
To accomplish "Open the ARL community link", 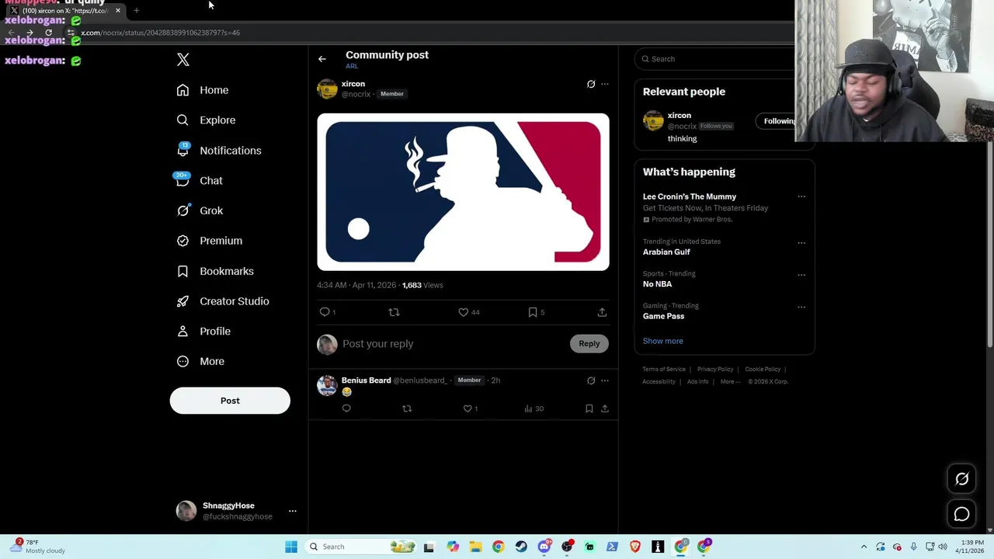I will pyautogui.click(x=352, y=67).
